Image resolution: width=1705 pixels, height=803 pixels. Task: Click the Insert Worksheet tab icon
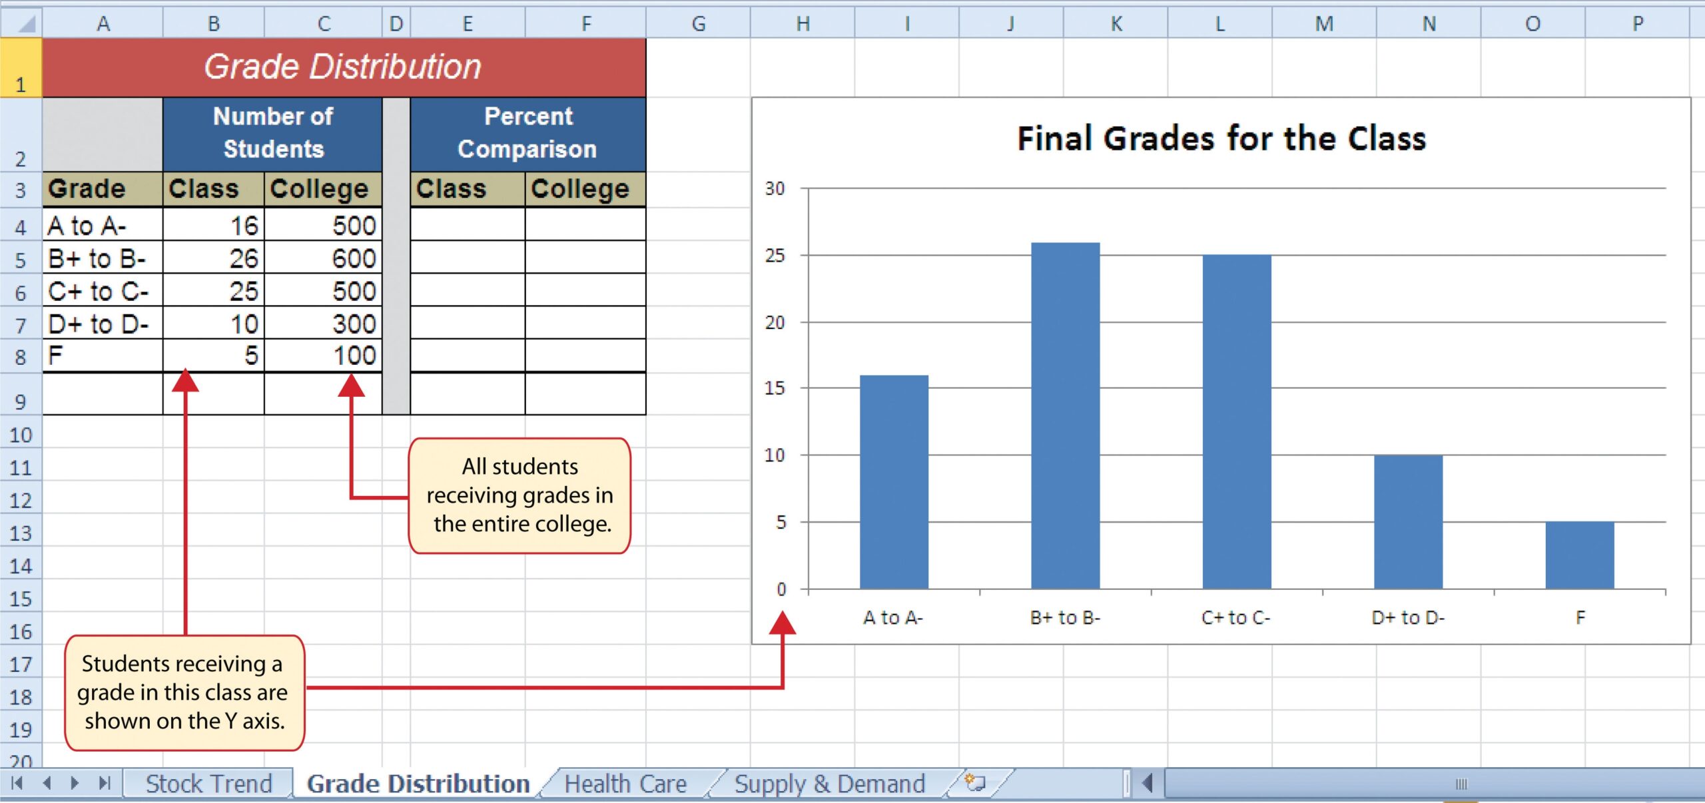[975, 782]
